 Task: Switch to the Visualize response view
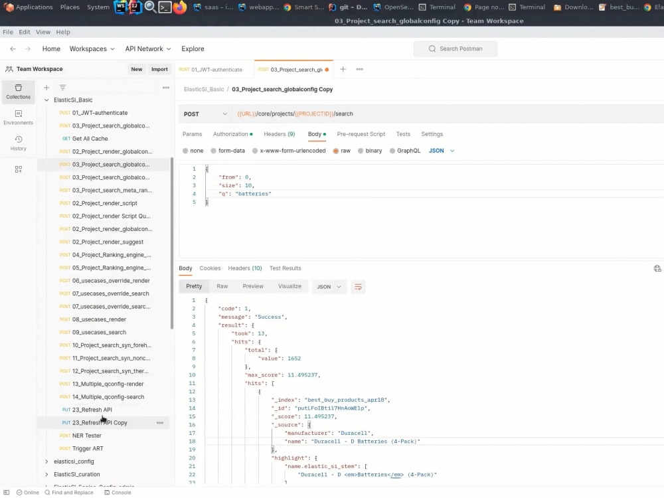pyautogui.click(x=290, y=286)
